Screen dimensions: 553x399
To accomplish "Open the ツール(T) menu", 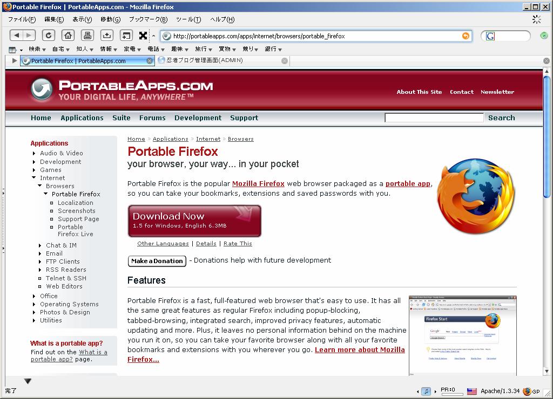I will click(188, 19).
